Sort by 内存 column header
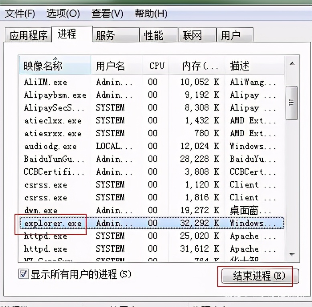The height and width of the screenshot is (307, 312). click(197, 65)
